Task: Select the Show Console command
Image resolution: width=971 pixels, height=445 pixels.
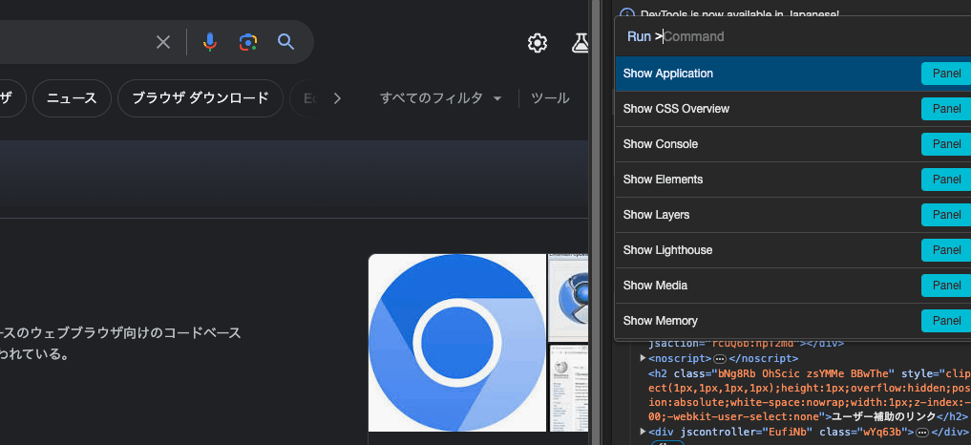Action: coord(792,144)
